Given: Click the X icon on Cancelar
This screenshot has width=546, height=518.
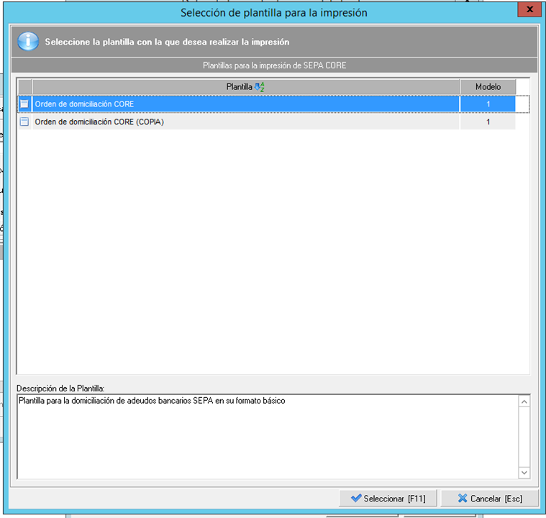Looking at the screenshot, I should tap(462, 499).
